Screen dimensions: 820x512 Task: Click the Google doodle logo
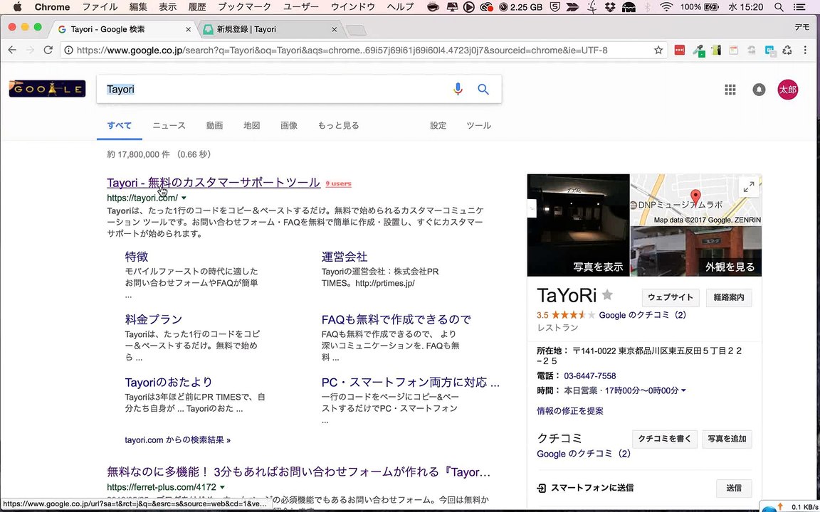pyautogui.click(x=47, y=88)
